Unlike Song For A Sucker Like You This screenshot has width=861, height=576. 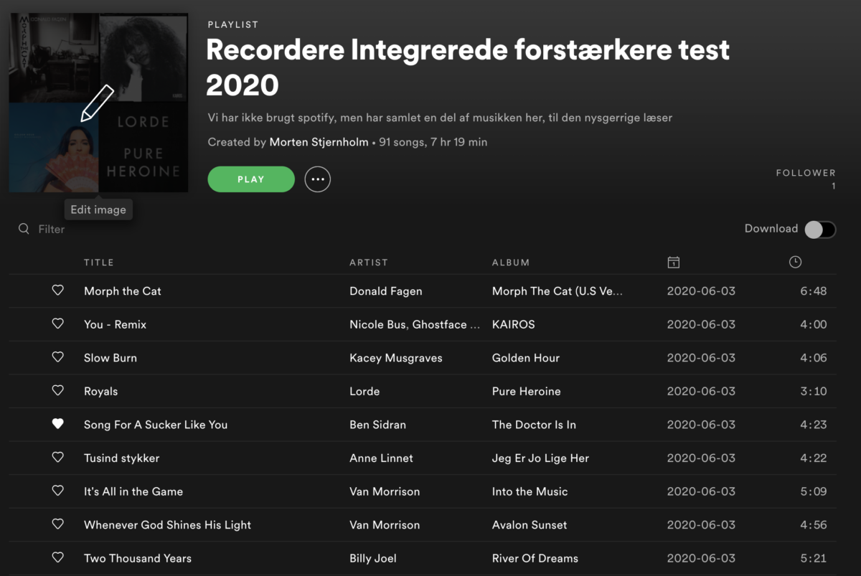58,424
